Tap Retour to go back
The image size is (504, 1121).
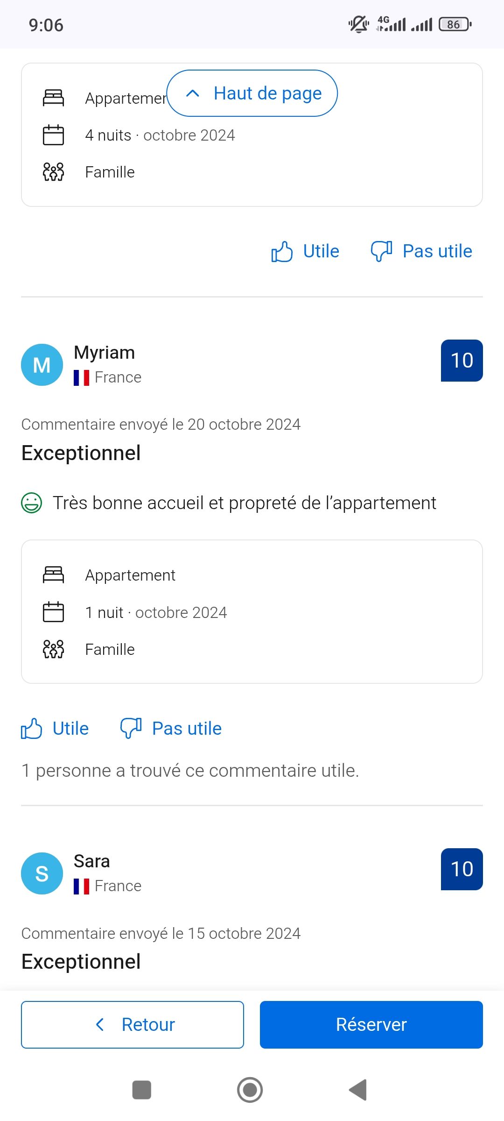[x=133, y=1025]
